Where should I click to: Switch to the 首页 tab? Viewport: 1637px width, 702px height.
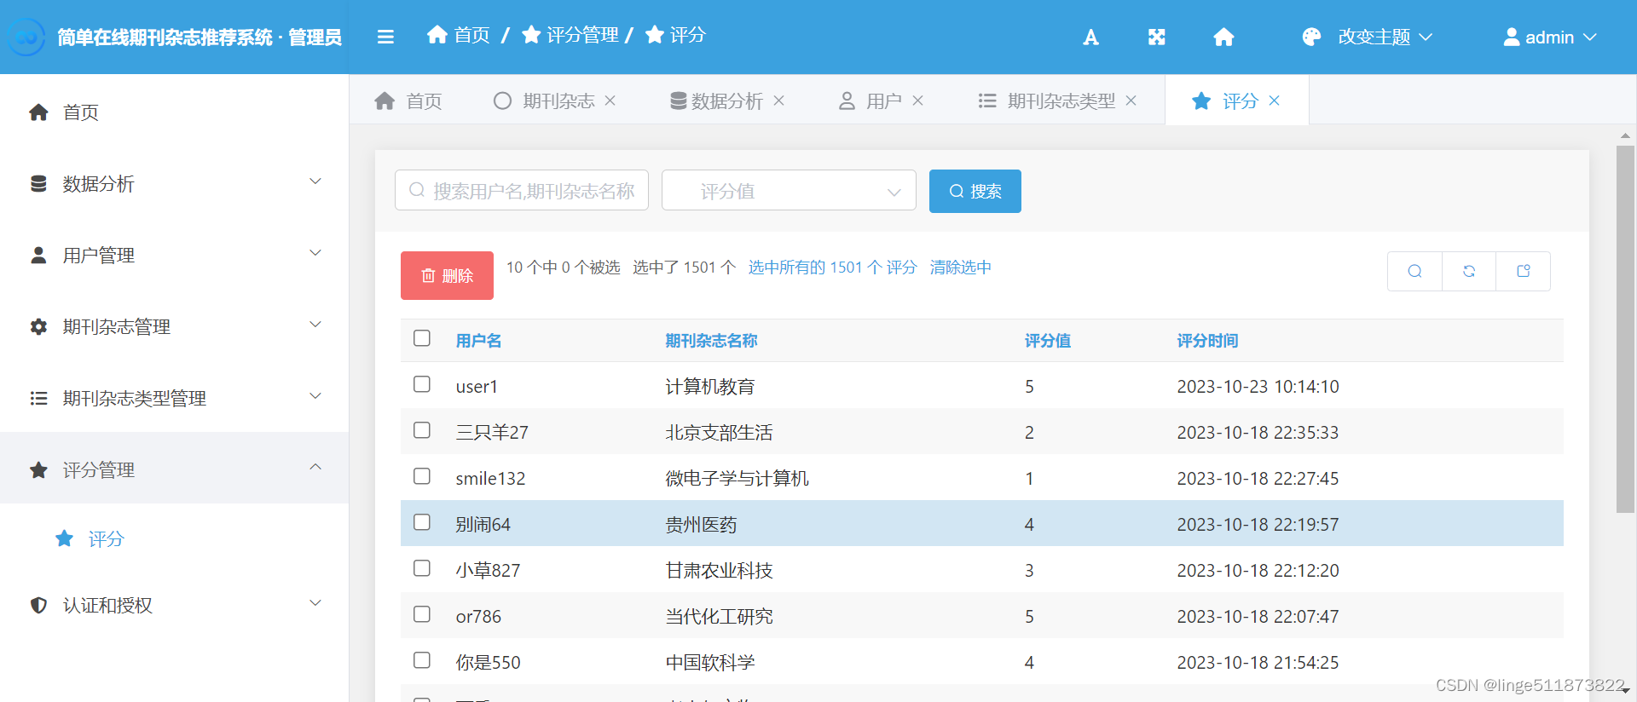[x=408, y=101]
